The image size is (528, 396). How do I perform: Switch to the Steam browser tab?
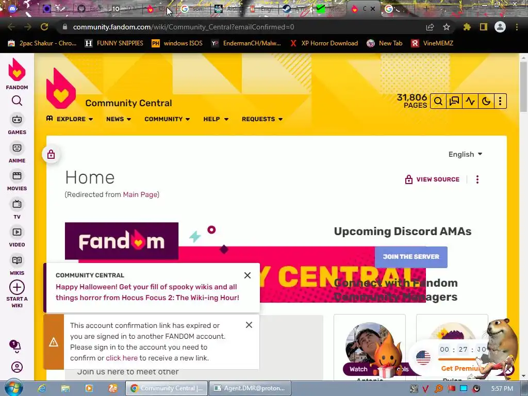click(x=295, y=9)
